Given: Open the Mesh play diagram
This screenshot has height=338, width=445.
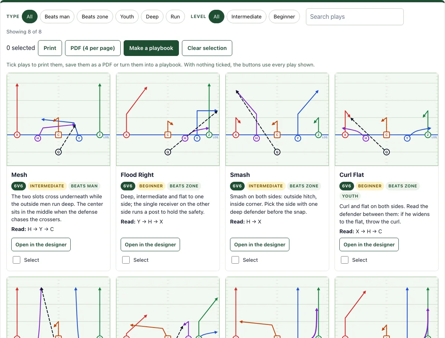Looking at the screenshot, I should pos(59,119).
